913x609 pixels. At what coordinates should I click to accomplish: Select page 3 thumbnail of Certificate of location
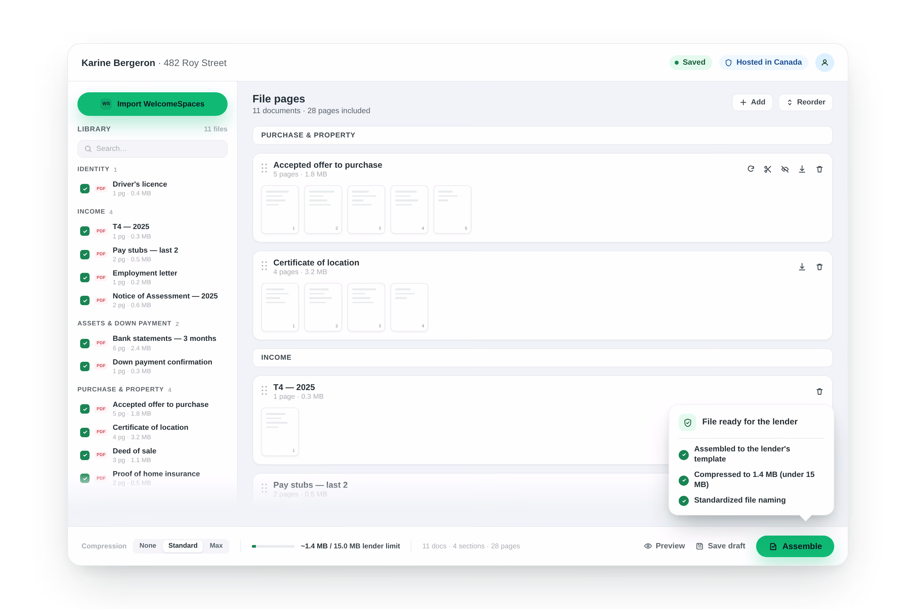click(x=366, y=307)
